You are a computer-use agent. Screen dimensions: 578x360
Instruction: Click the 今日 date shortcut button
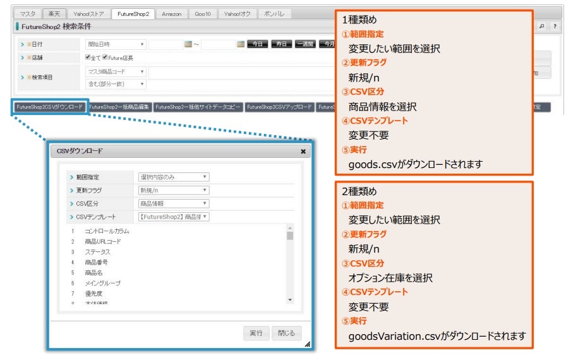coord(257,44)
